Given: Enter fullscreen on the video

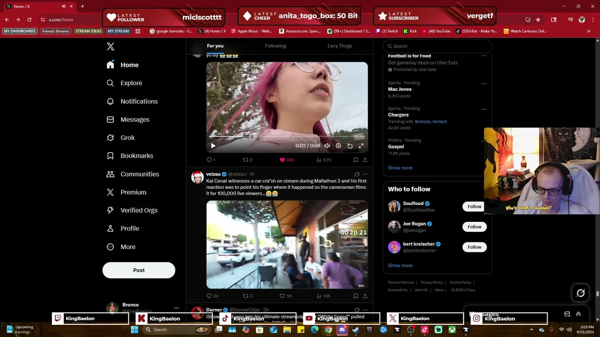Looking at the screenshot, I should [x=361, y=146].
